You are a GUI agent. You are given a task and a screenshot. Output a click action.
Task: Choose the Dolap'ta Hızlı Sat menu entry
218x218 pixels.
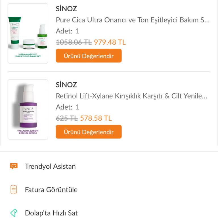point(51,213)
